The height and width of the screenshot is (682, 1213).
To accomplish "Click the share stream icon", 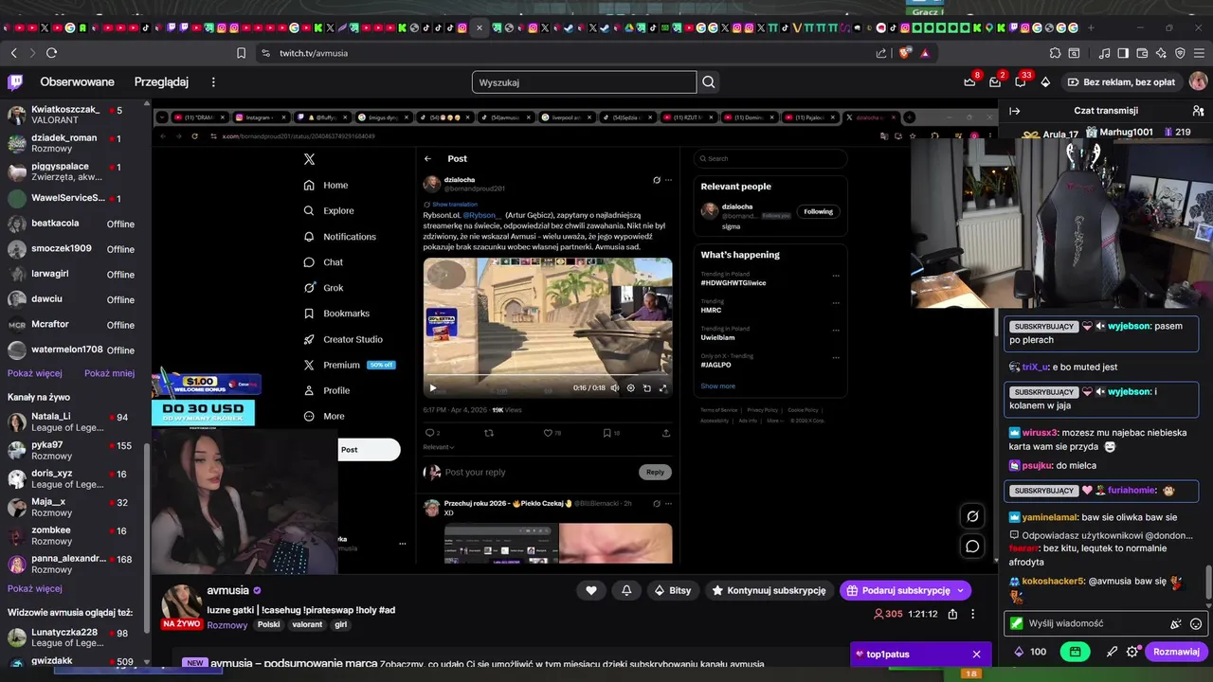I will [x=952, y=614].
